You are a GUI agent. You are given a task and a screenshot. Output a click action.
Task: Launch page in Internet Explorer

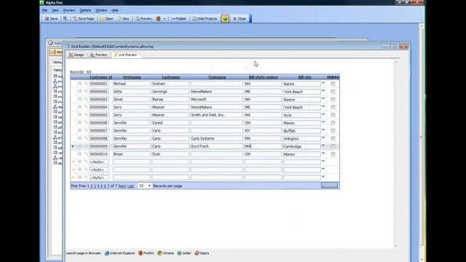(119, 253)
